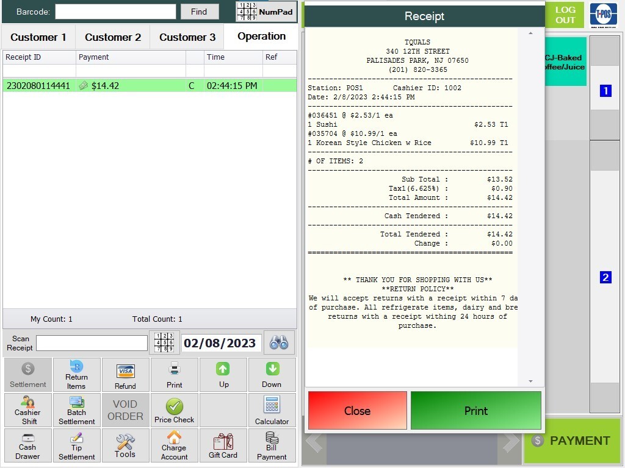Image resolution: width=625 pixels, height=468 pixels.
Task: Open the NumPad next to Barcode field
Action: 266,12
